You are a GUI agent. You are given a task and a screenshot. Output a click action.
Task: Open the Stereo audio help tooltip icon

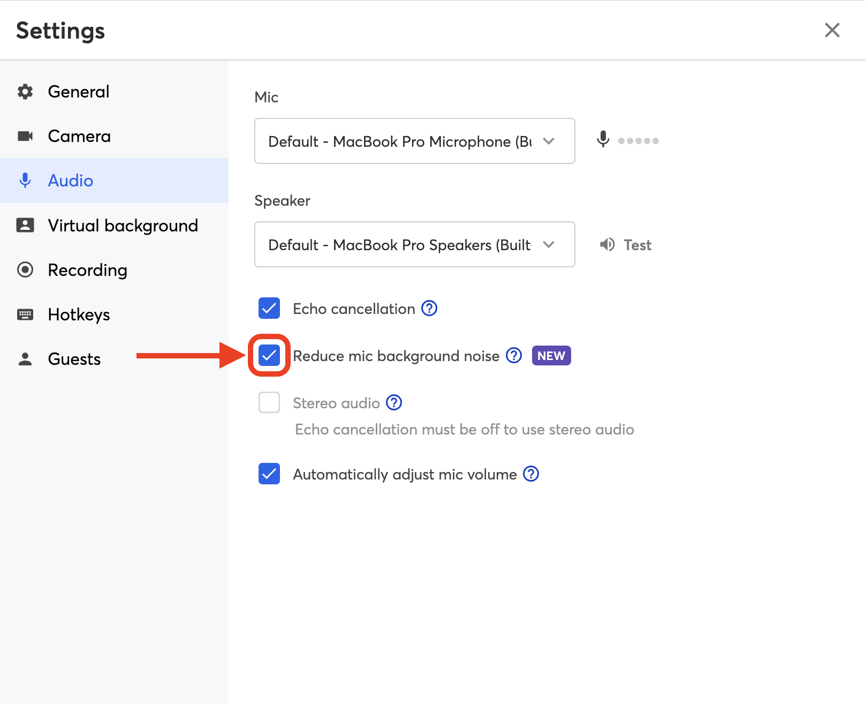coord(394,402)
